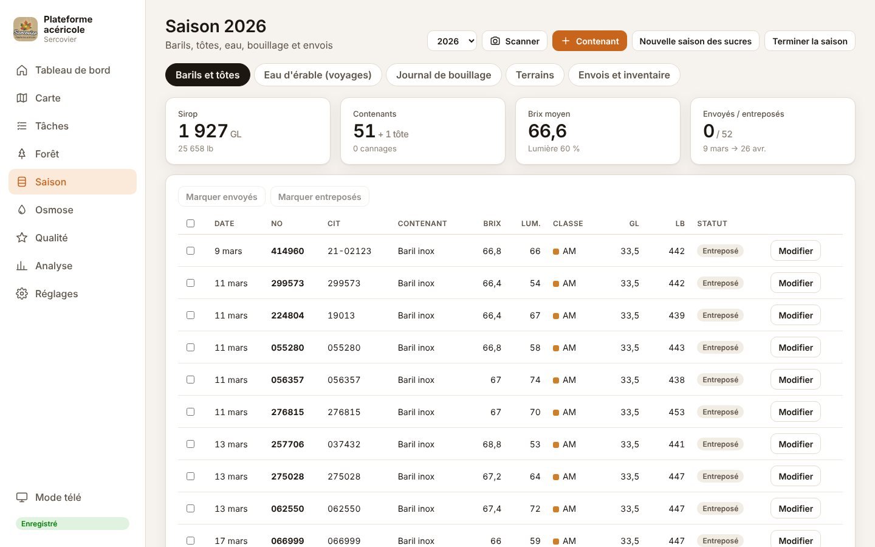Tick the checkbox for barrel 055280
This screenshot has height=547, width=875.
point(190,347)
